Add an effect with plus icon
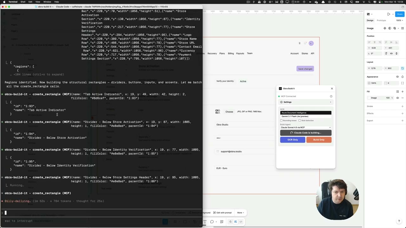The width and height of the screenshot is (406, 228). point(403,113)
